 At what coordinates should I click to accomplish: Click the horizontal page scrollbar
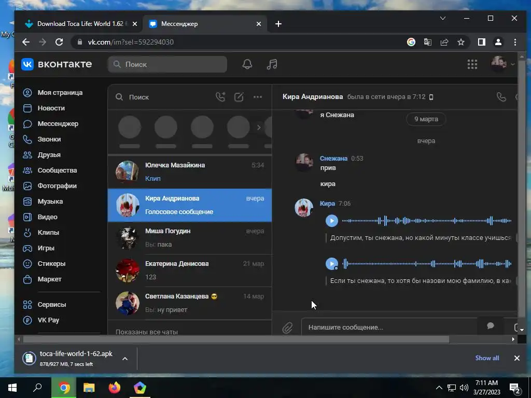[236, 339]
